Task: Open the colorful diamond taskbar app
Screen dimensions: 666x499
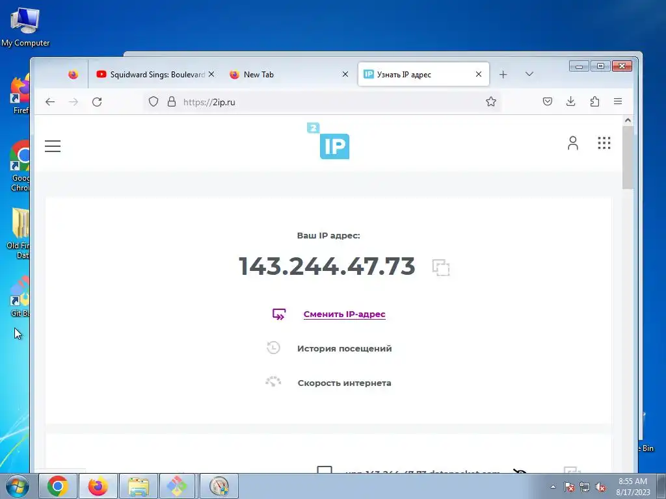Action: pyautogui.click(x=177, y=486)
